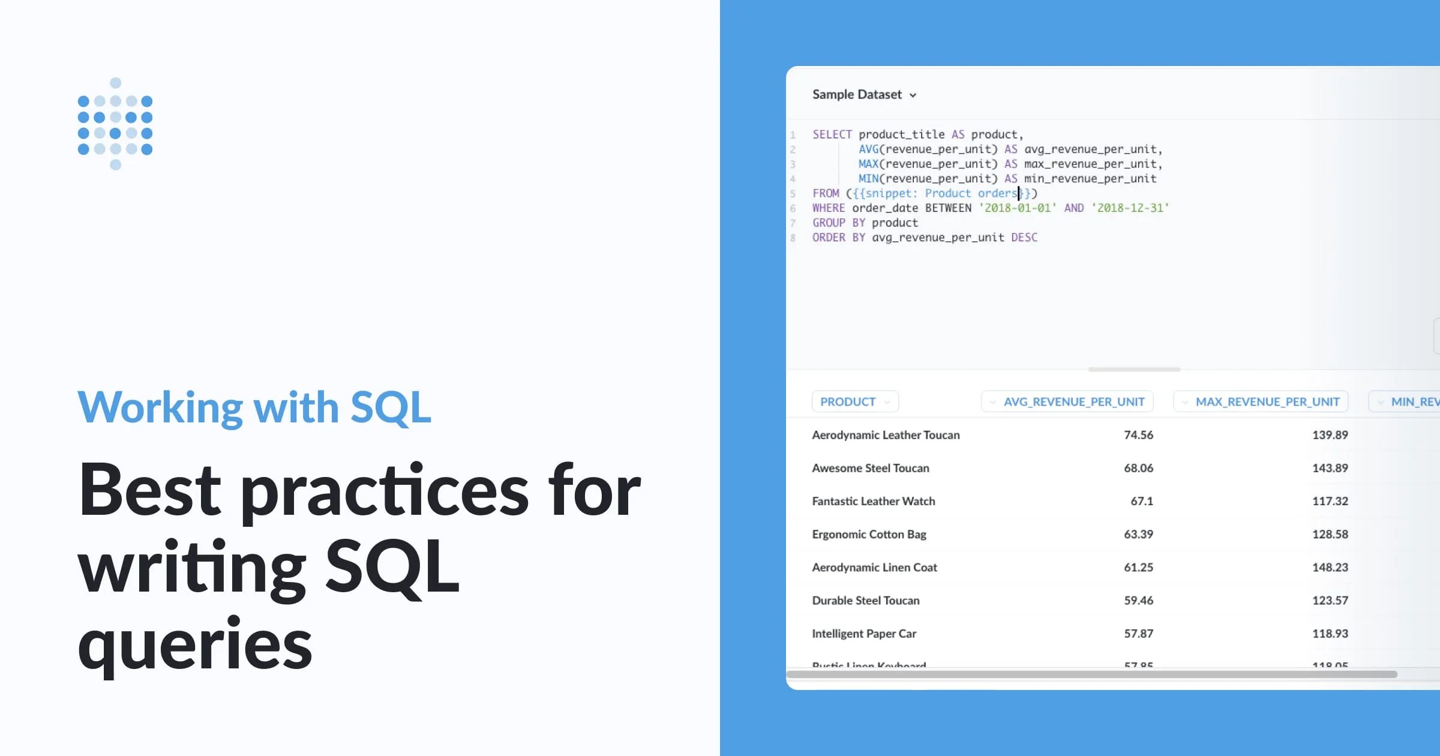Viewport: 1440px width, 756px height.
Task: Click the sort icon on PRODUCT header
Action: pyautogui.click(x=888, y=401)
